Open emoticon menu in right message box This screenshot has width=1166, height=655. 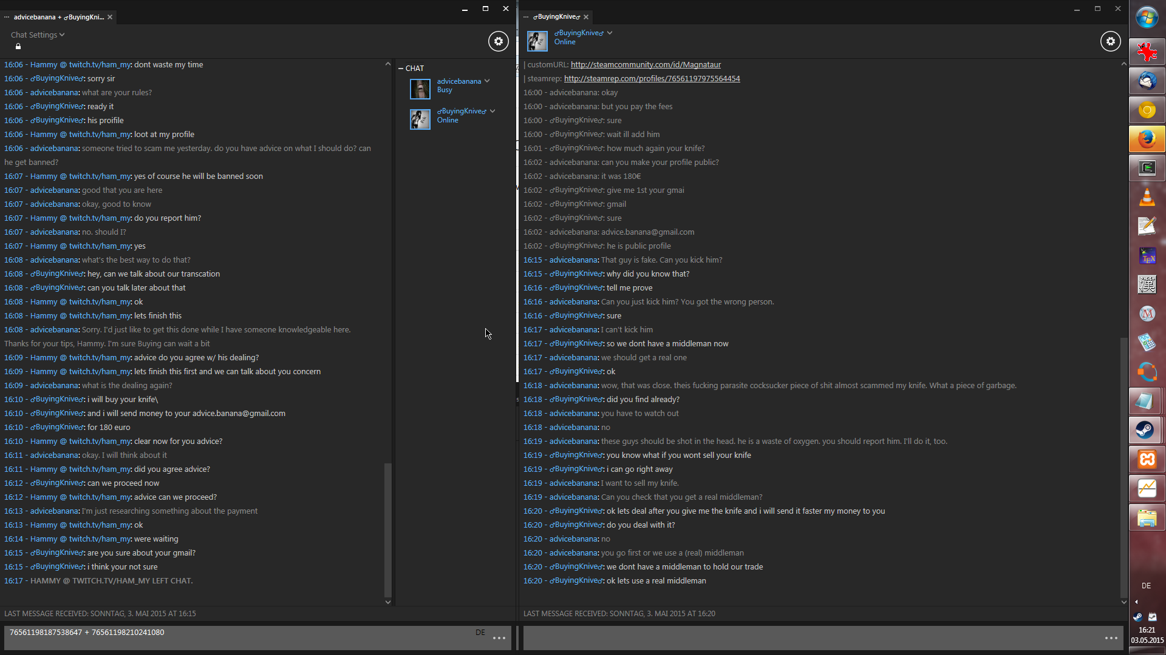click(x=1111, y=638)
